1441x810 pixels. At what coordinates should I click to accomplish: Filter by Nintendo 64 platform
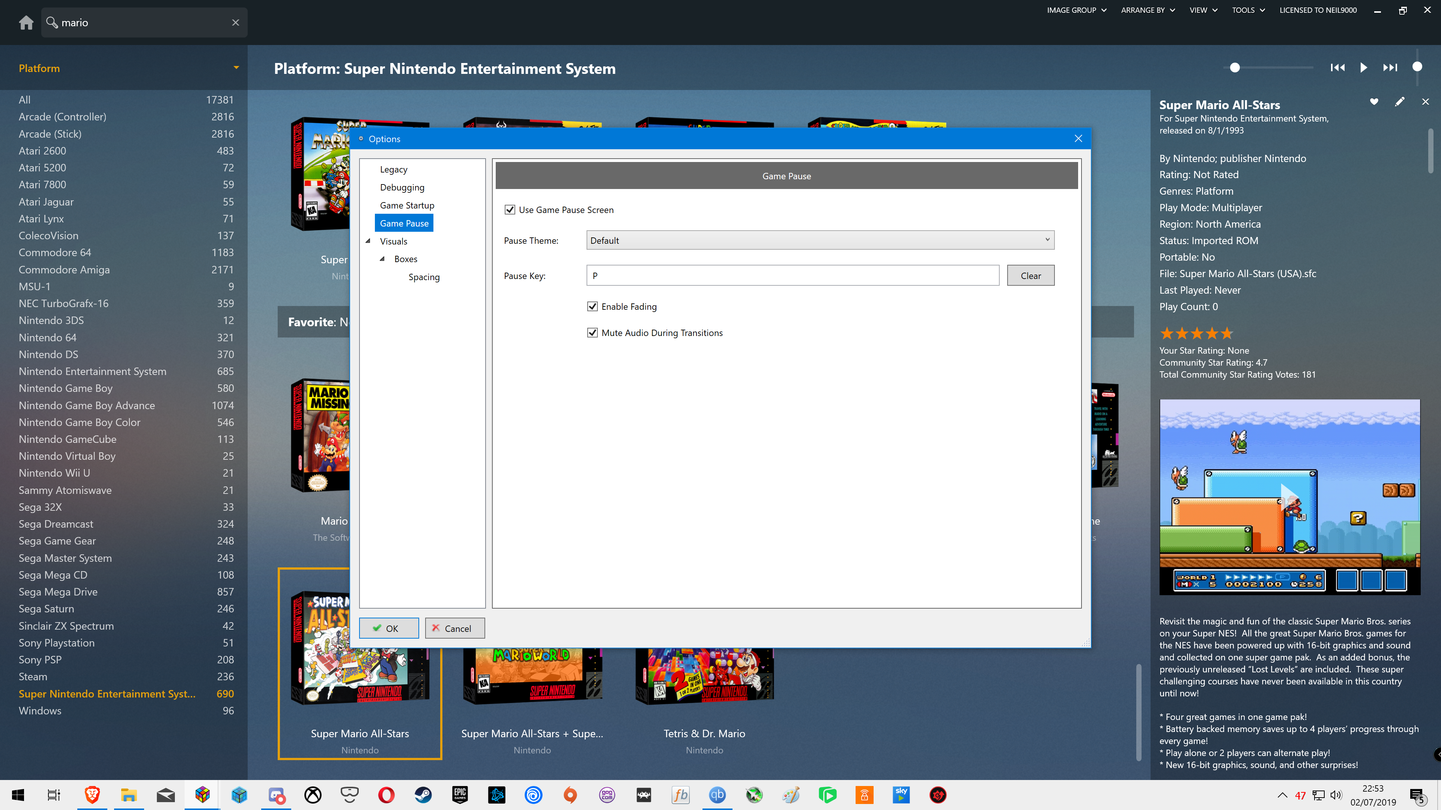pos(126,337)
